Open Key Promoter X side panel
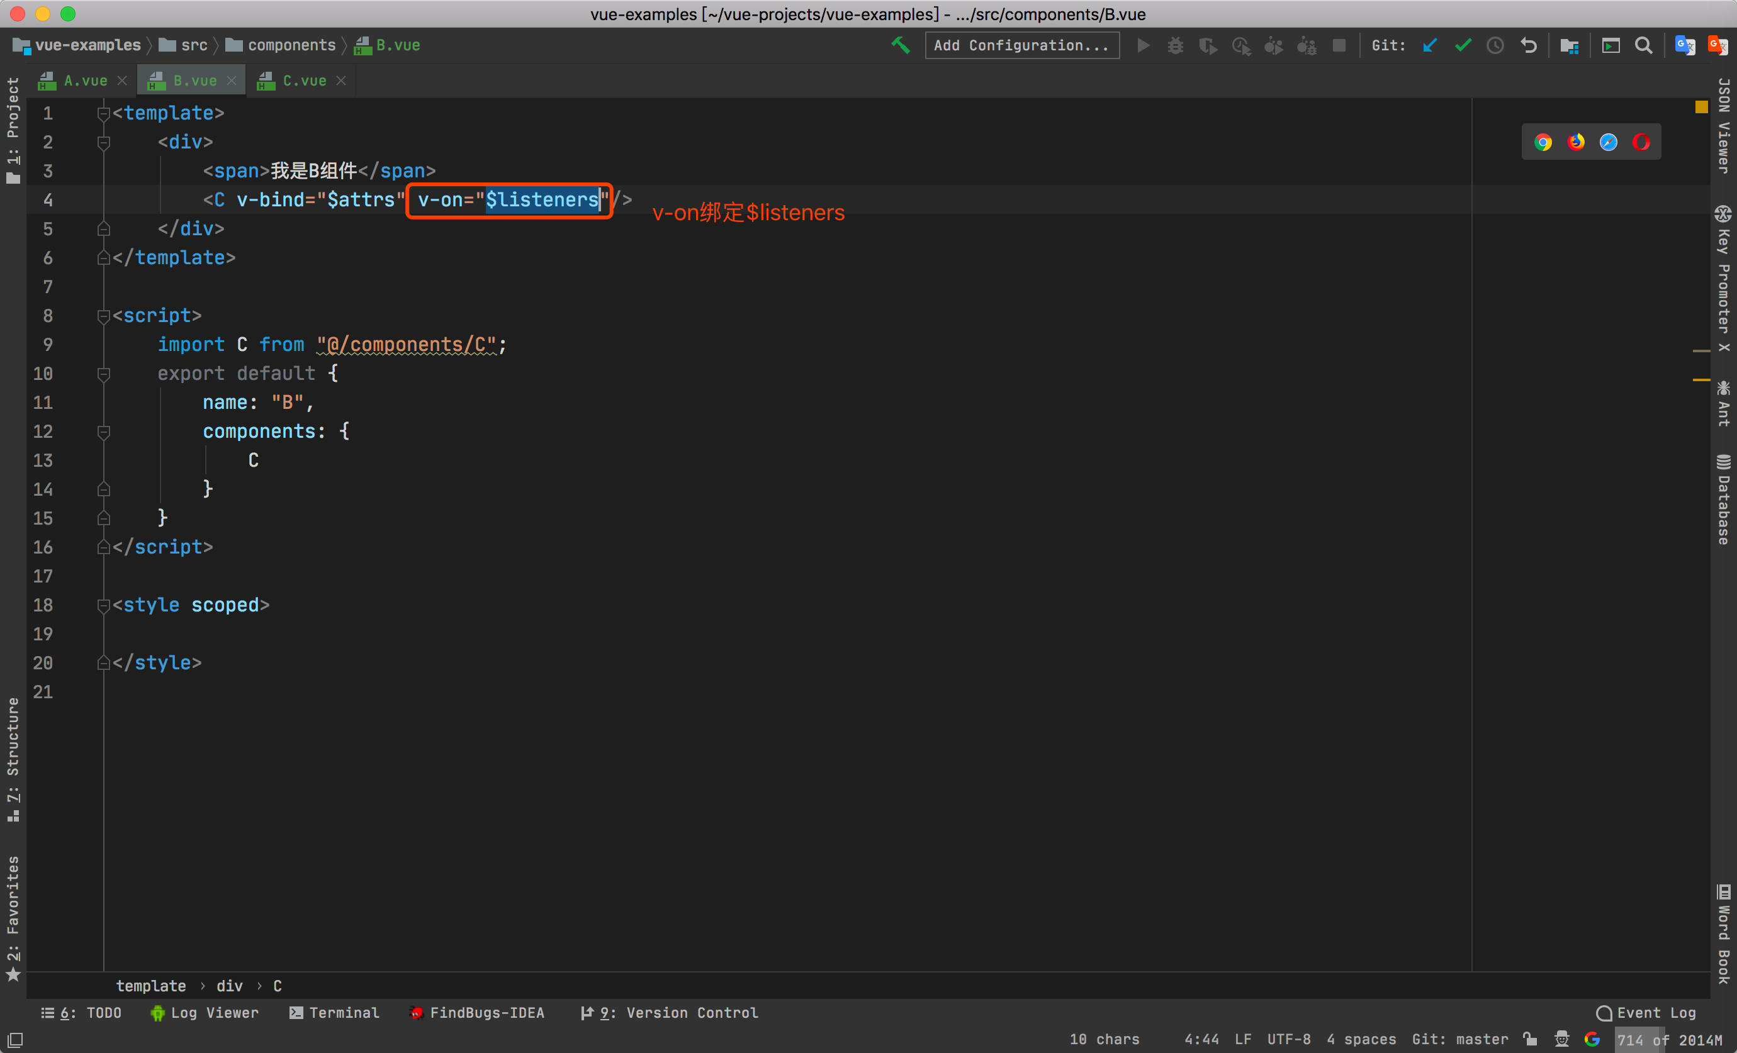This screenshot has width=1737, height=1053. tap(1724, 279)
